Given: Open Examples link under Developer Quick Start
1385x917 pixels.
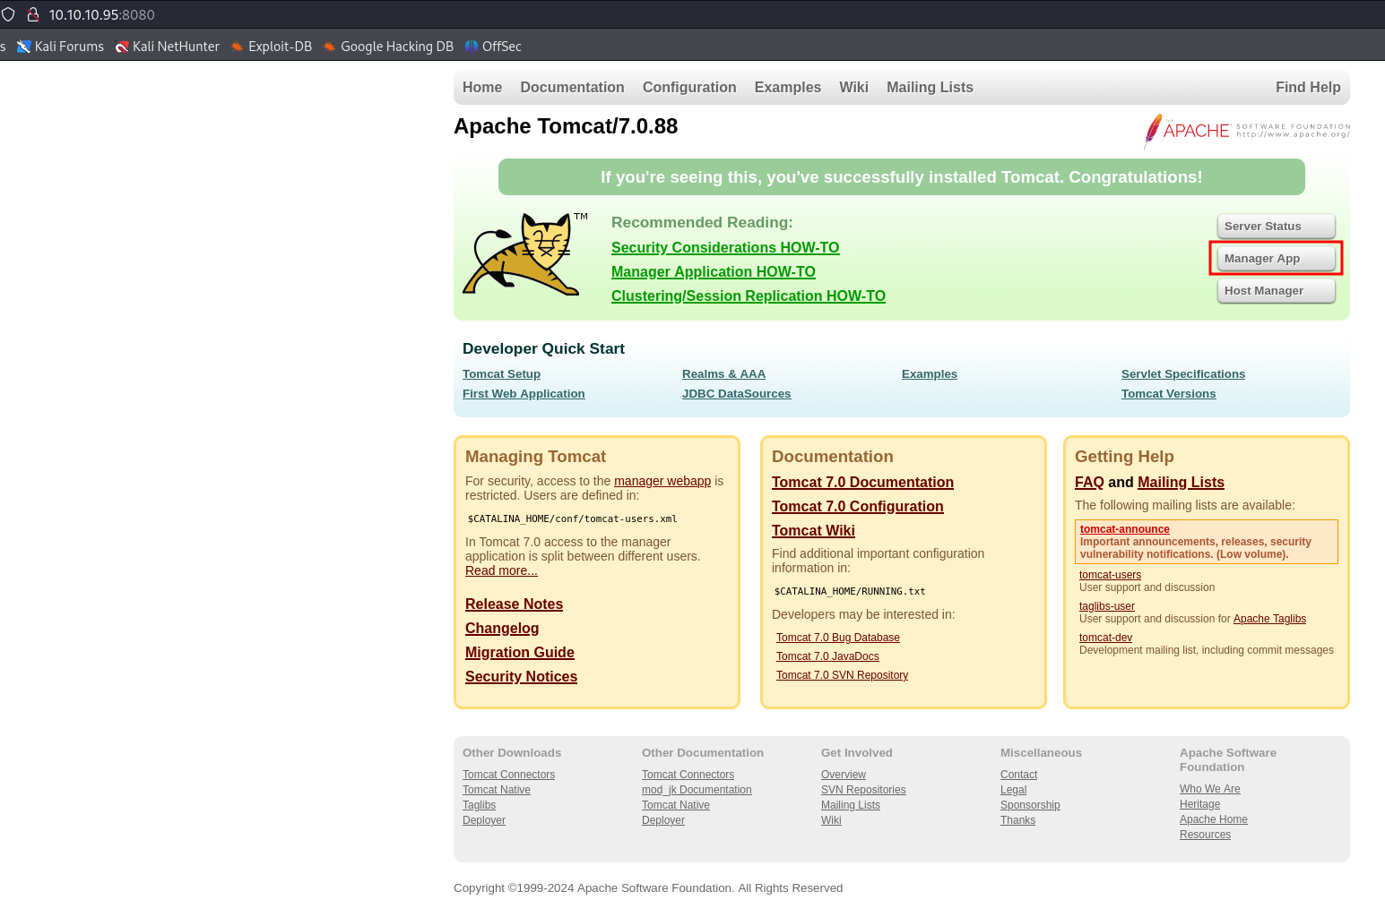Looking at the screenshot, I should click(930, 374).
